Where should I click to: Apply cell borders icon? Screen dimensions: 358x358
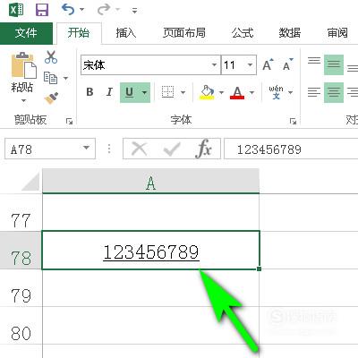pos(167,92)
